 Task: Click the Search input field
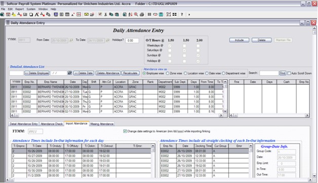(269, 73)
